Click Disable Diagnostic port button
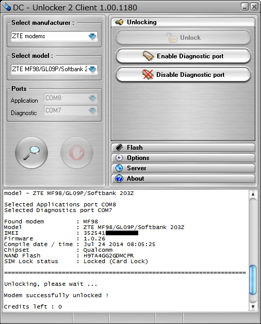 183,75
